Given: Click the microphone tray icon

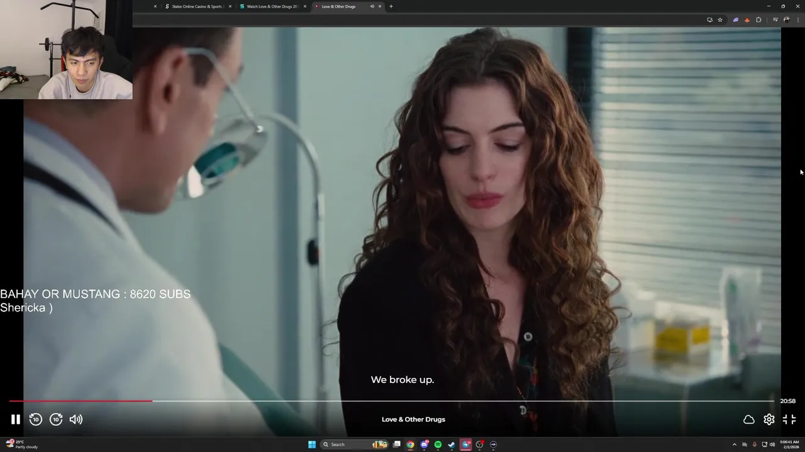Looking at the screenshot, I should coord(755,444).
